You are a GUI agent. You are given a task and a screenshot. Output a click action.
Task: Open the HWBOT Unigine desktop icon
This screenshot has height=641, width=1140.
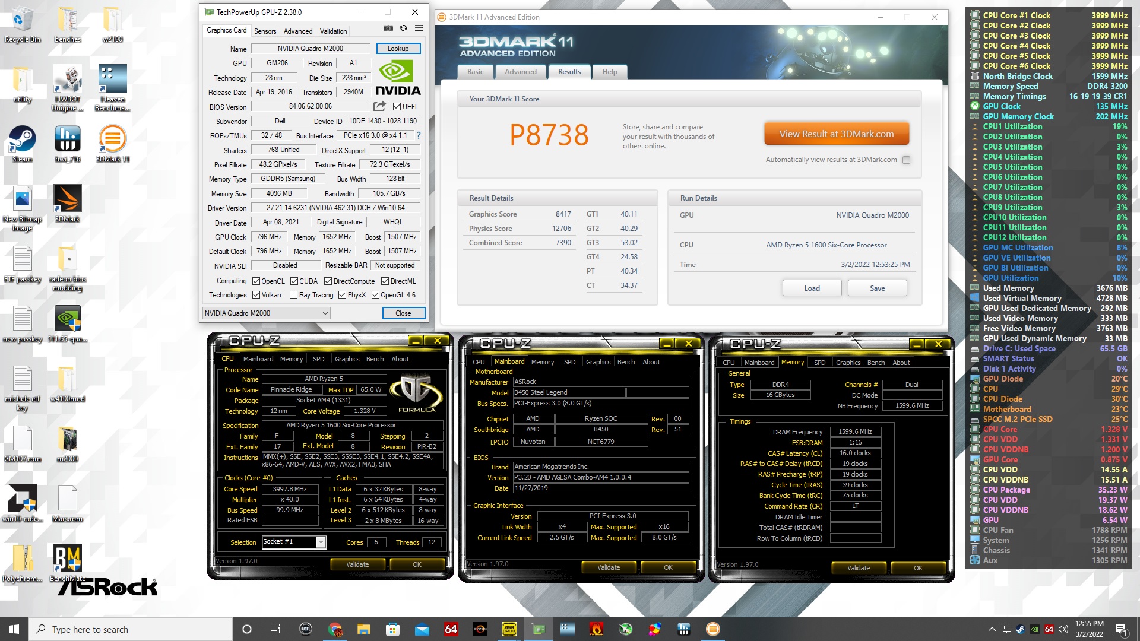(x=68, y=88)
